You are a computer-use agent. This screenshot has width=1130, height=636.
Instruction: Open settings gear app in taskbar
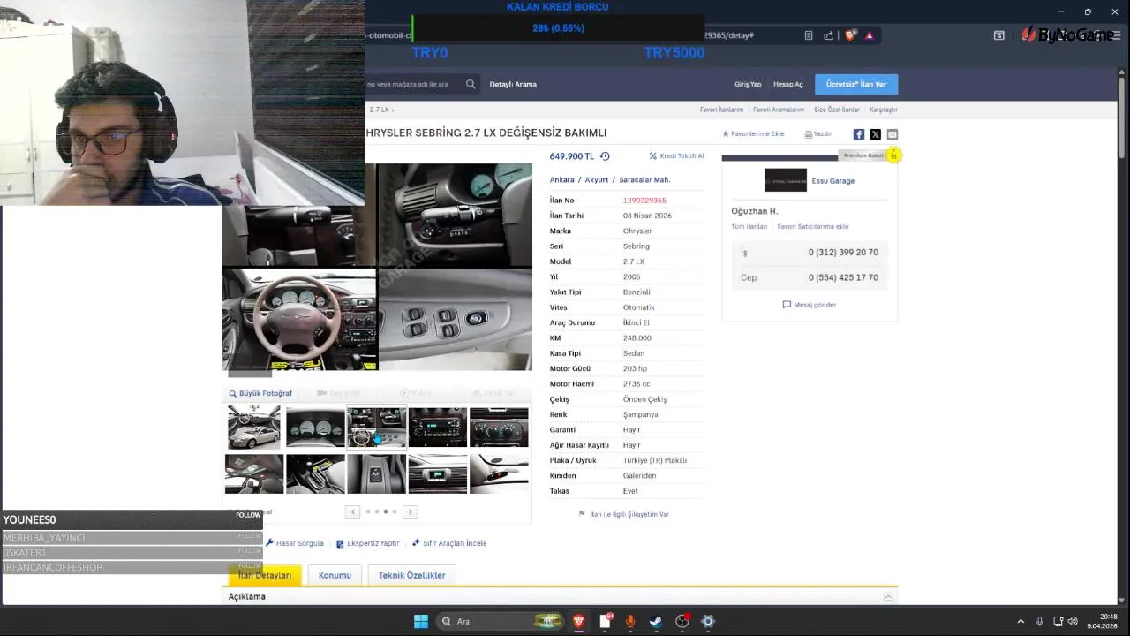[707, 621]
